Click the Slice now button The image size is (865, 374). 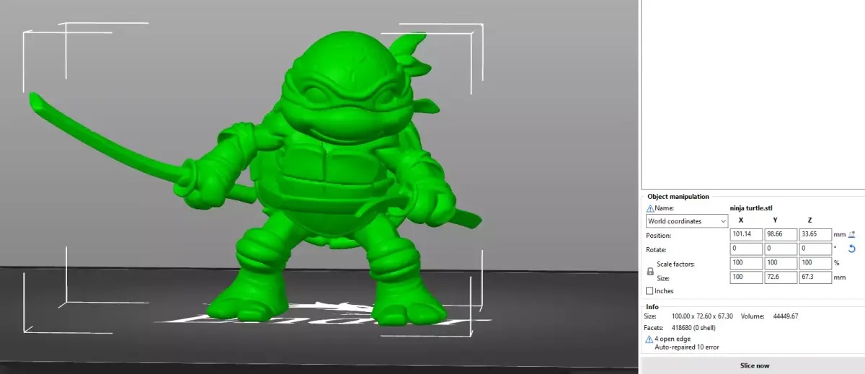753,365
